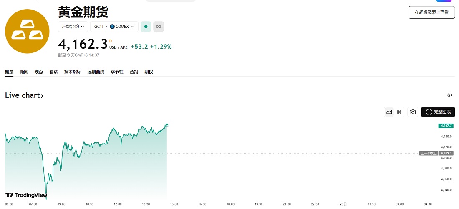459x209 pixels.
Task: Click the 在超级图表上查看 button
Action: pyautogui.click(x=431, y=12)
